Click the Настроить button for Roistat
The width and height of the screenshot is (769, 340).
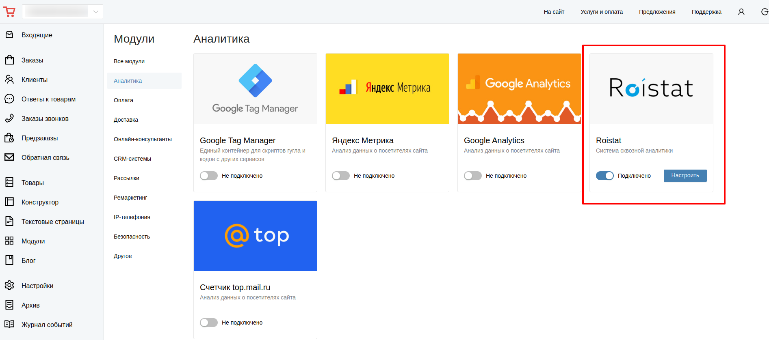coord(685,176)
